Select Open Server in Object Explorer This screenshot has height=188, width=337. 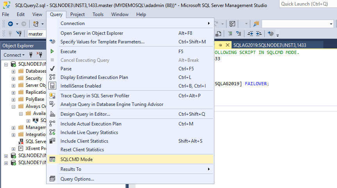pyautogui.click(x=91, y=33)
